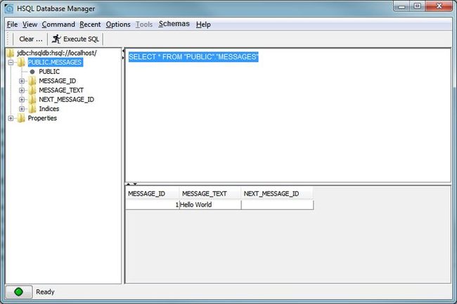The height and width of the screenshot is (304, 457).
Task: Open the File menu
Action: pos(12,25)
